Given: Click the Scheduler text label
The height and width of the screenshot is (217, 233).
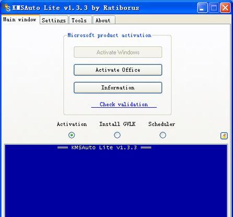Looking at the screenshot, I should [162, 124].
